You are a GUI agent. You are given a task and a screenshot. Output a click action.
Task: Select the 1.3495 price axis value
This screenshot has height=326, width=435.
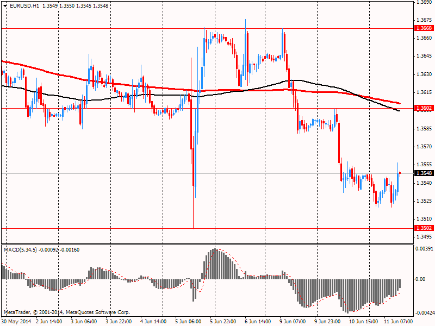click(x=424, y=237)
